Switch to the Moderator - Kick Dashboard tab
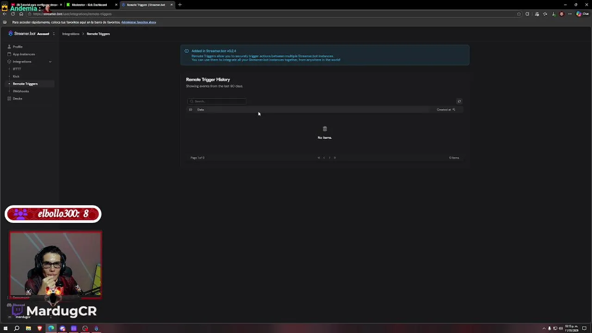 coord(92,5)
